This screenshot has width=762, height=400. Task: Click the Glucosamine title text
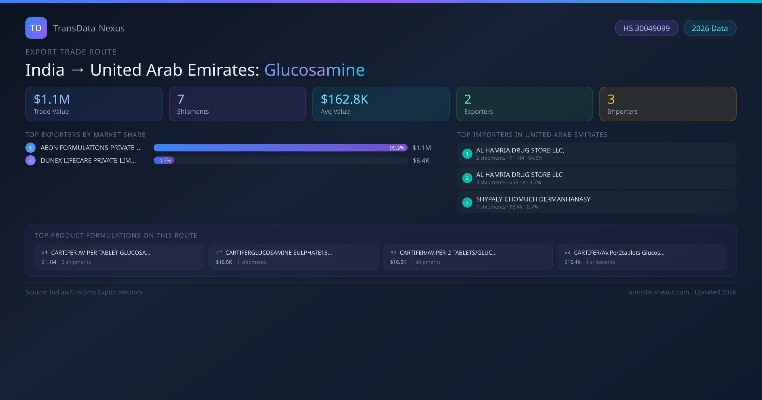coord(314,70)
